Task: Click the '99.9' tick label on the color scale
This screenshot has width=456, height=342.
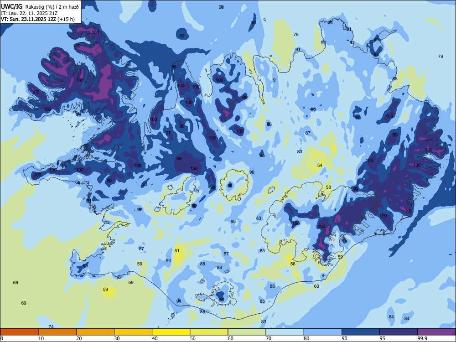Action: (x=422, y=338)
